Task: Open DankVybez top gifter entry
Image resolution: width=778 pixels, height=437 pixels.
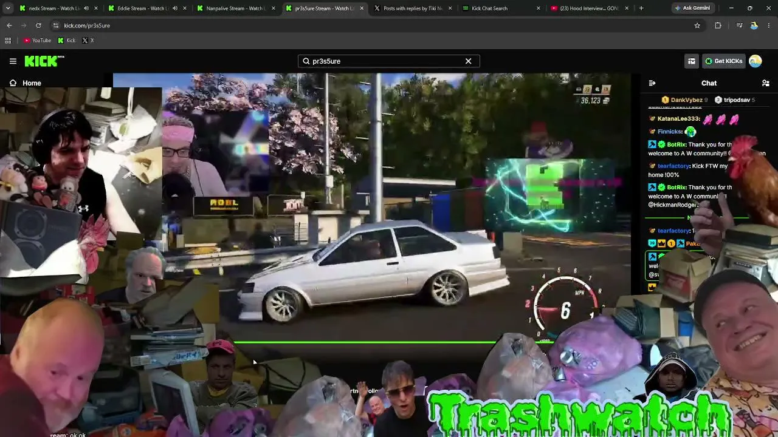Action: pos(684,100)
